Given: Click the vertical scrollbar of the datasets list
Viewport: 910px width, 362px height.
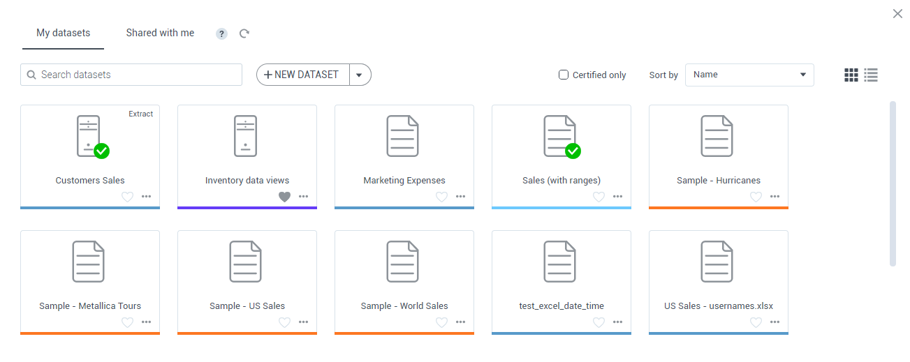Looking at the screenshot, I should pyautogui.click(x=892, y=183).
